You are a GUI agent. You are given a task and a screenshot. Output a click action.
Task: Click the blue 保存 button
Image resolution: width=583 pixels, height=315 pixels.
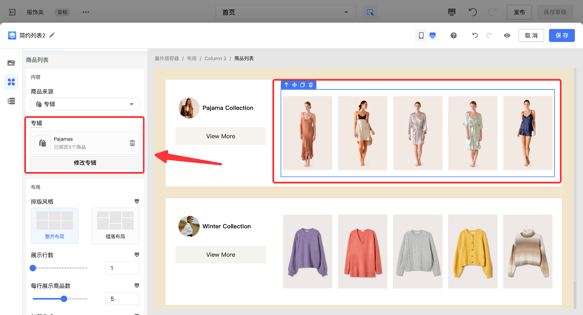(x=562, y=35)
